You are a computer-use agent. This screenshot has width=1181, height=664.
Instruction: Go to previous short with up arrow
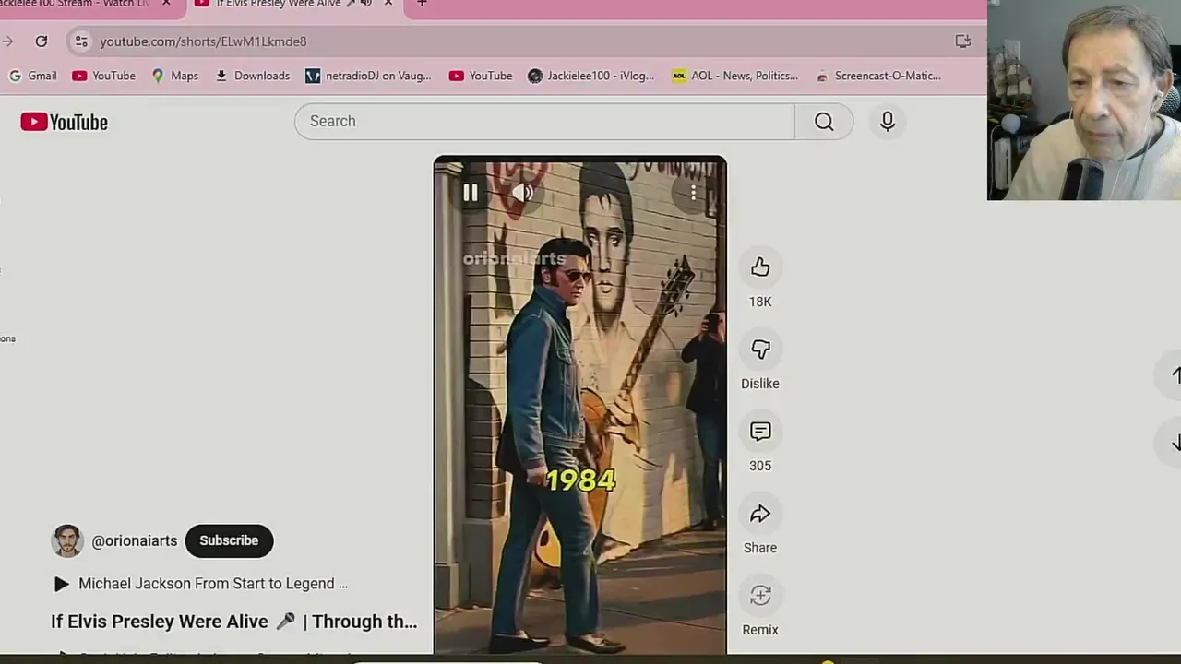pyautogui.click(x=1175, y=374)
